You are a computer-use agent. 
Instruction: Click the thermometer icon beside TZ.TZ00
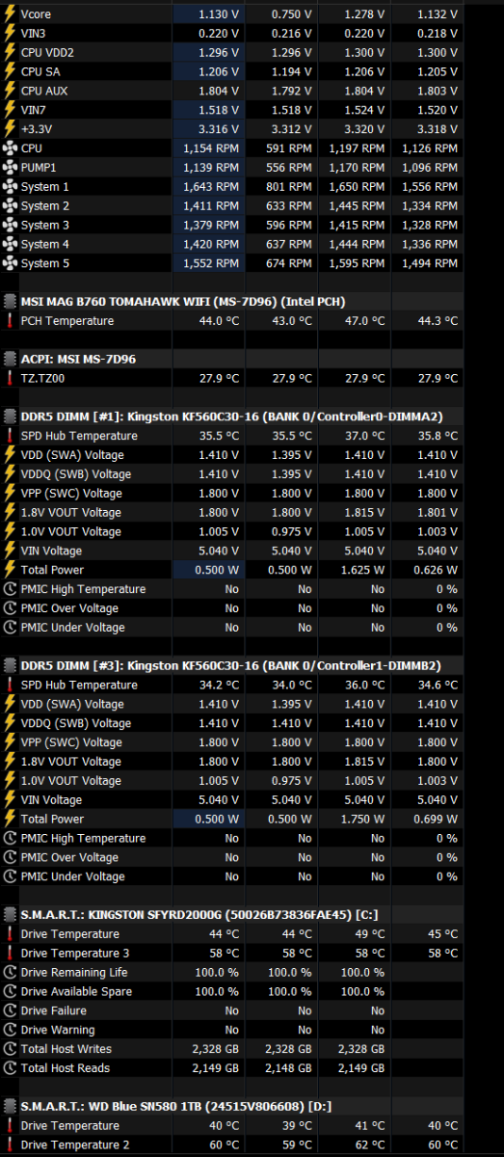[10, 378]
